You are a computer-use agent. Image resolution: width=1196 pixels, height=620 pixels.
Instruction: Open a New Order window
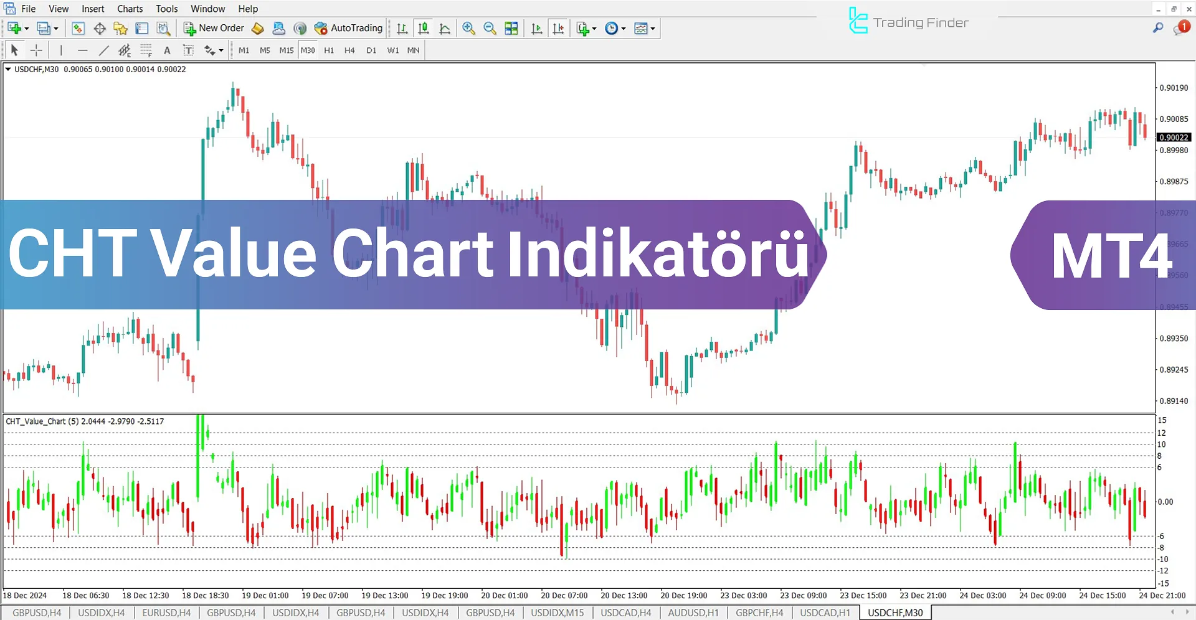pos(214,28)
